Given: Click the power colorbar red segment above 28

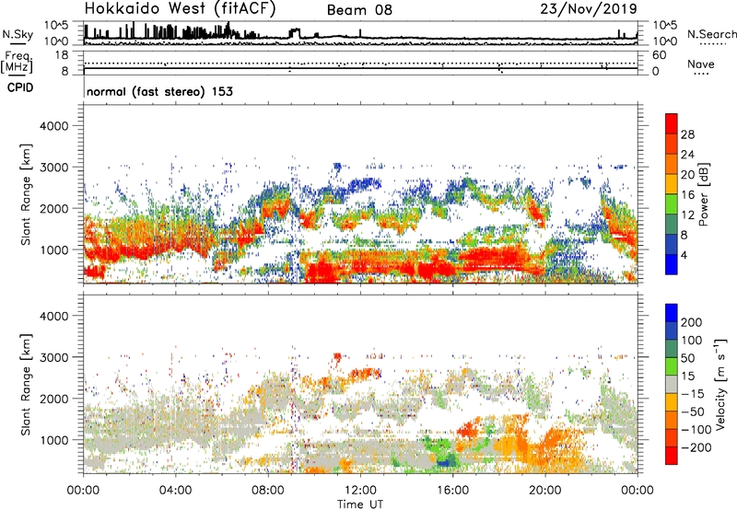Looking at the screenshot, I should click(672, 123).
